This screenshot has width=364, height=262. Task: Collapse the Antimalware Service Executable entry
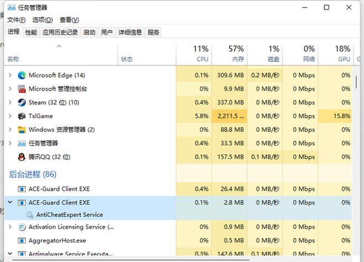pos(10,253)
